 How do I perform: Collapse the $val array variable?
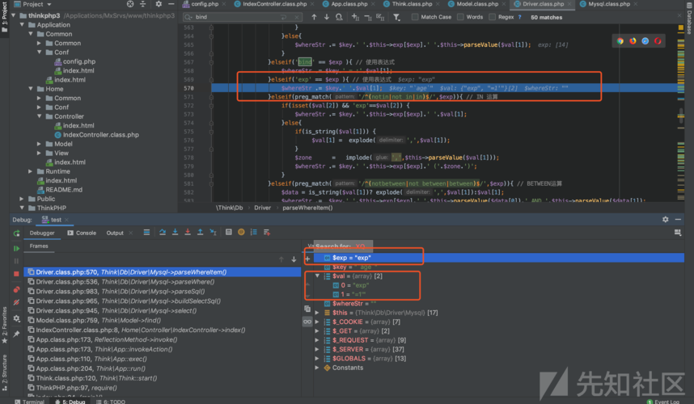[x=317, y=276]
